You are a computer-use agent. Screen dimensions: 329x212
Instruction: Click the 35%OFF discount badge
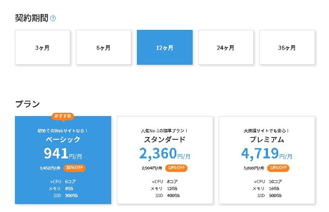point(75,168)
